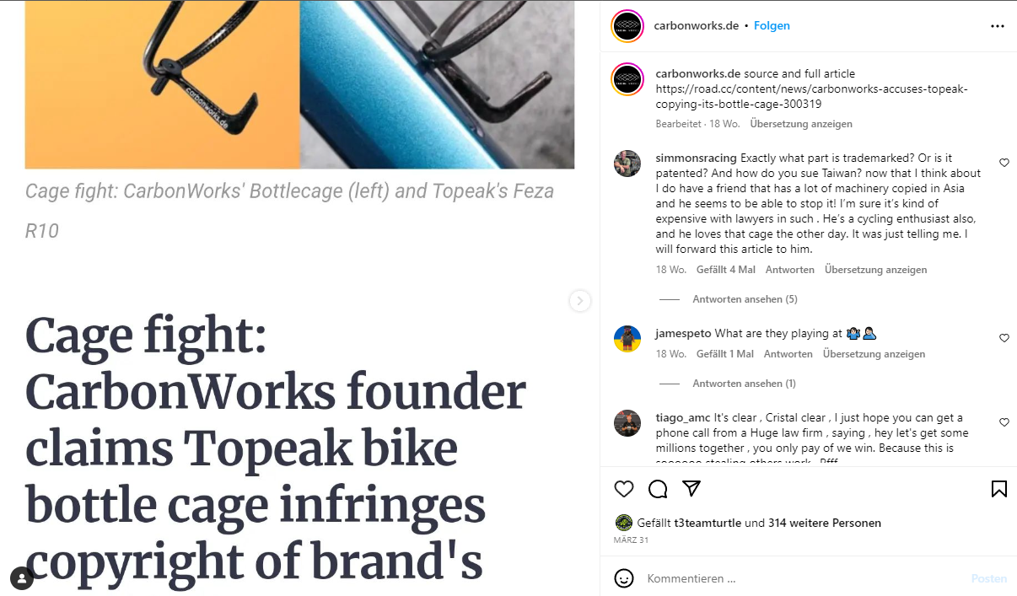This screenshot has width=1017, height=596.
Task: Go to the next image in the carousel
Action: (x=580, y=301)
